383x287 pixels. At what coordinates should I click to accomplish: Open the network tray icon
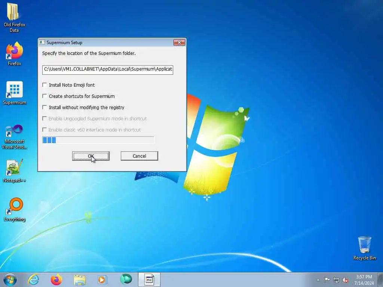click(x=336, y=280)
